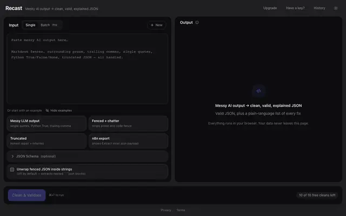Screen dimensions: 346x216
Task: Click the code brackets icon in Output
Action: 258,91
